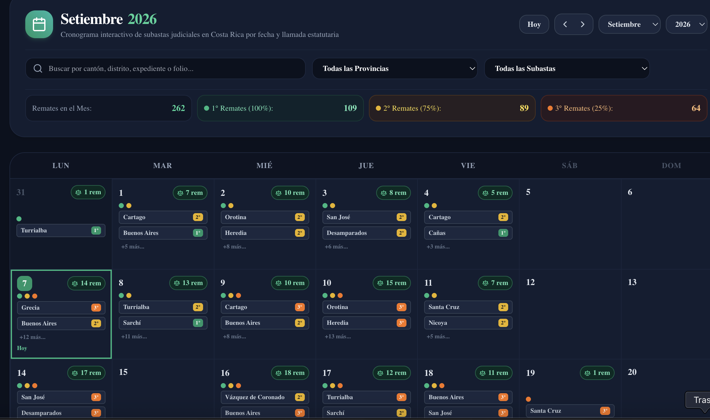Expand Todas las Provincias filter
This screenshot has height=420, width=710.
(x=395, y=68)
